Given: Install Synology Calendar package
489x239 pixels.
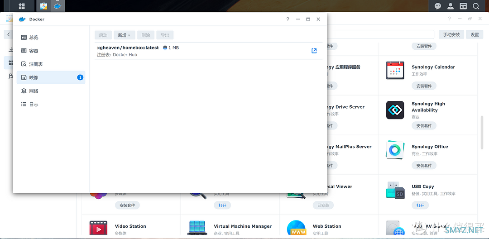Looking at the screenshot, I should [x=424, y=86].
